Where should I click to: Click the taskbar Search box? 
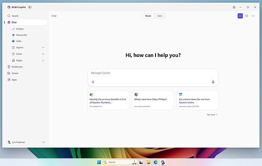pyautogui.click(x=120, y=162)
